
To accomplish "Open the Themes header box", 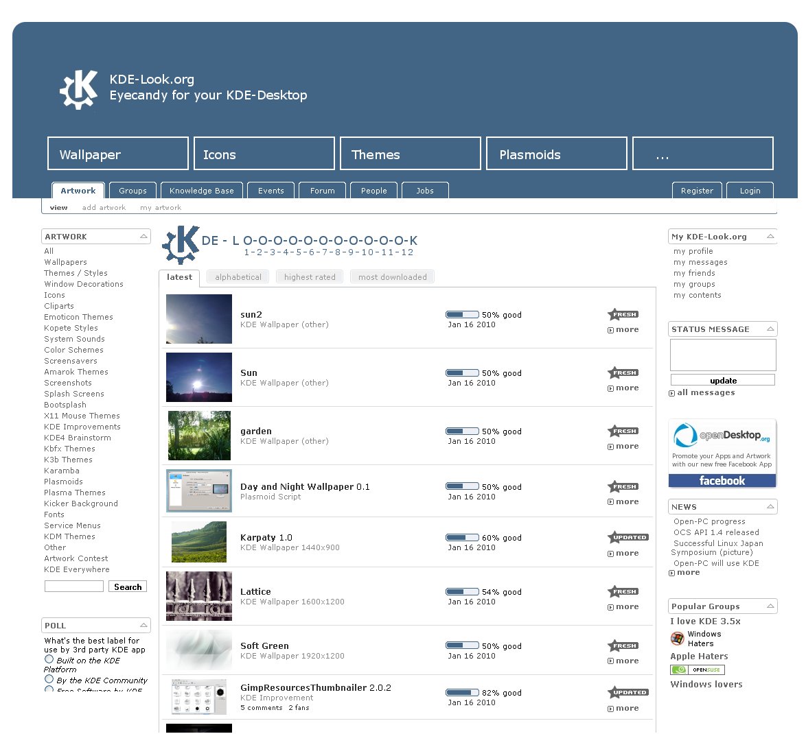I will coord(410,153).
